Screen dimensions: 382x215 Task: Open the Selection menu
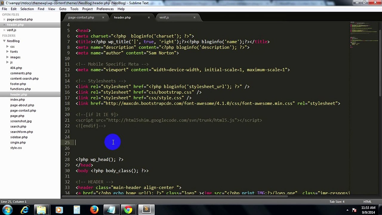(x=27, y=9)
